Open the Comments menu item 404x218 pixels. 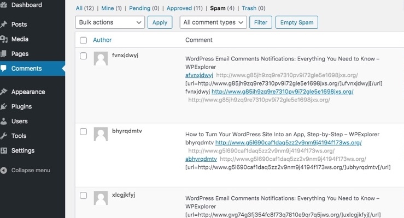[26, 69]
